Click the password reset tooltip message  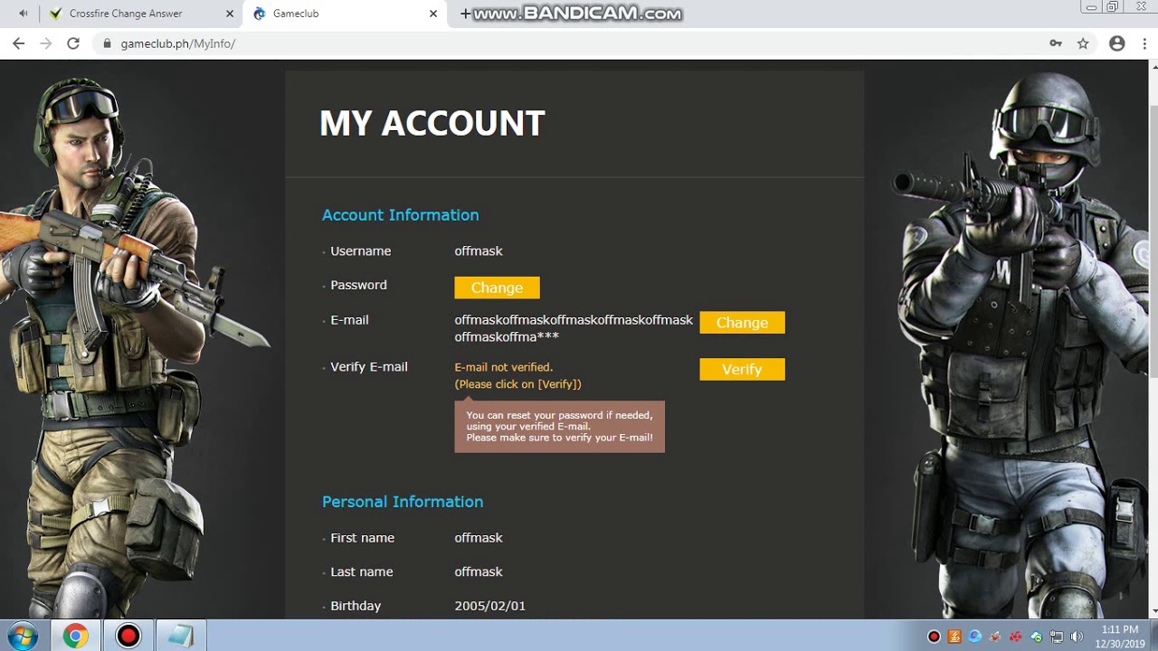(559, 427)
